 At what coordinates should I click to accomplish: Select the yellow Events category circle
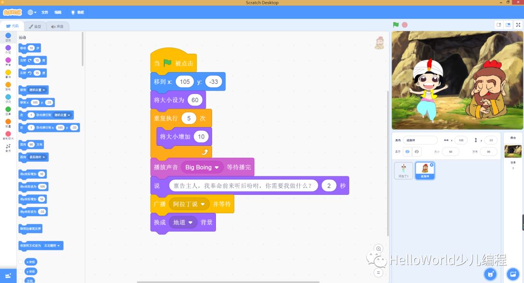coord(8,73)
